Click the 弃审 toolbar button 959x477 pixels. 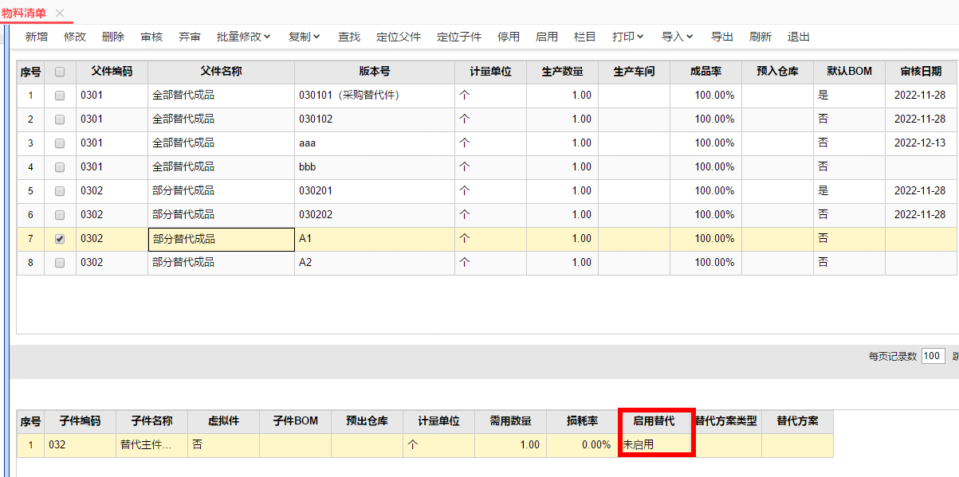[x=190, y=37]
